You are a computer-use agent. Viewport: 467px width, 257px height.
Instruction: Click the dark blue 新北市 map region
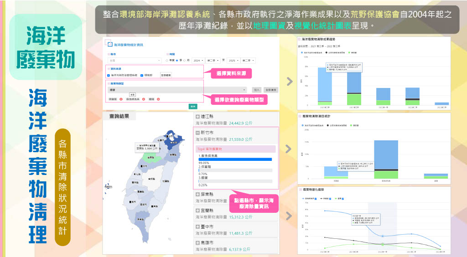173,143
